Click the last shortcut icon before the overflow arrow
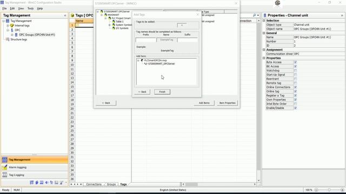 62,183
